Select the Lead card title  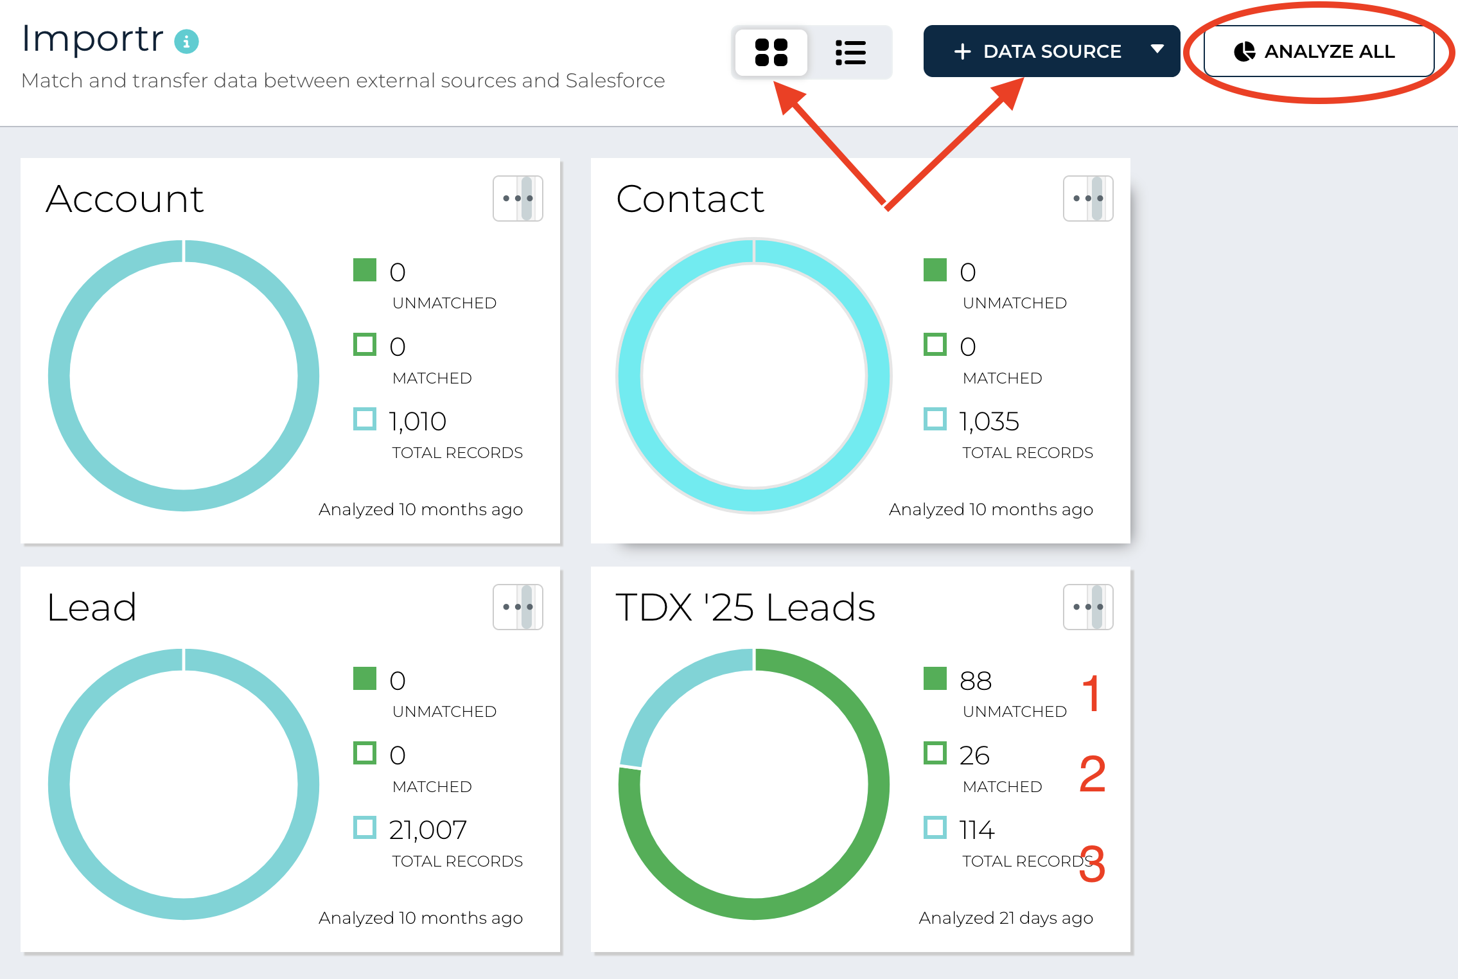click(x=92, y=607)
